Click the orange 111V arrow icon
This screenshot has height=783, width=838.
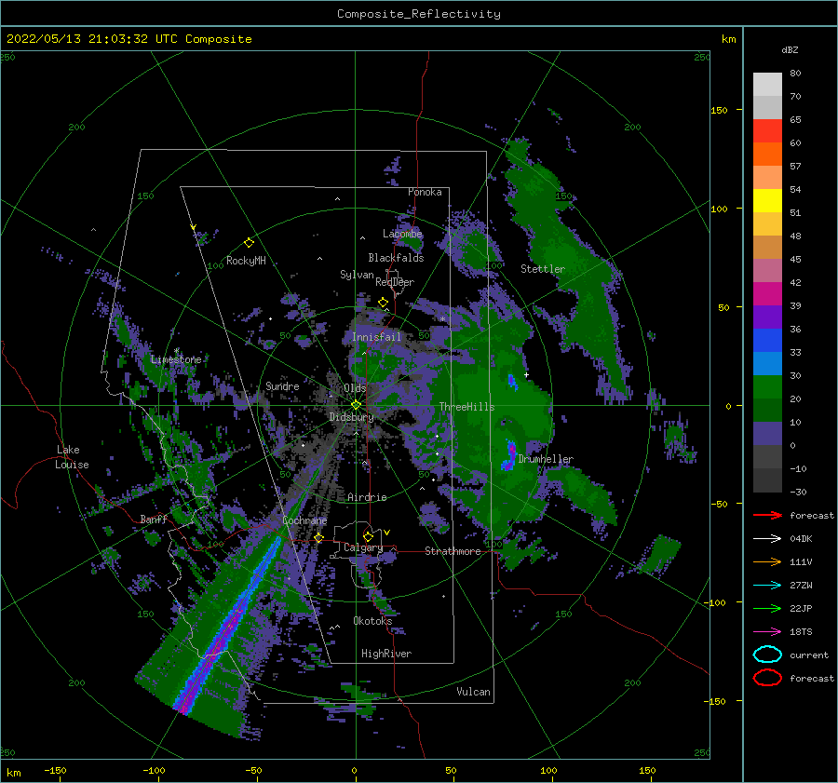(x=767, y=561)
